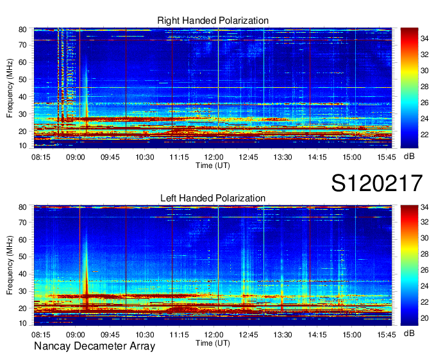
Task: Click the 15:45 time tick under Left Handed plot
Action: (x=387, y=335)
